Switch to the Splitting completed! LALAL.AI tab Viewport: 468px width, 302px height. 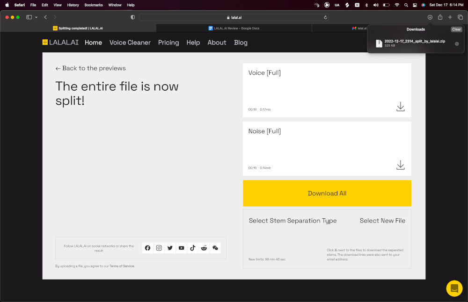coord(78,29)
